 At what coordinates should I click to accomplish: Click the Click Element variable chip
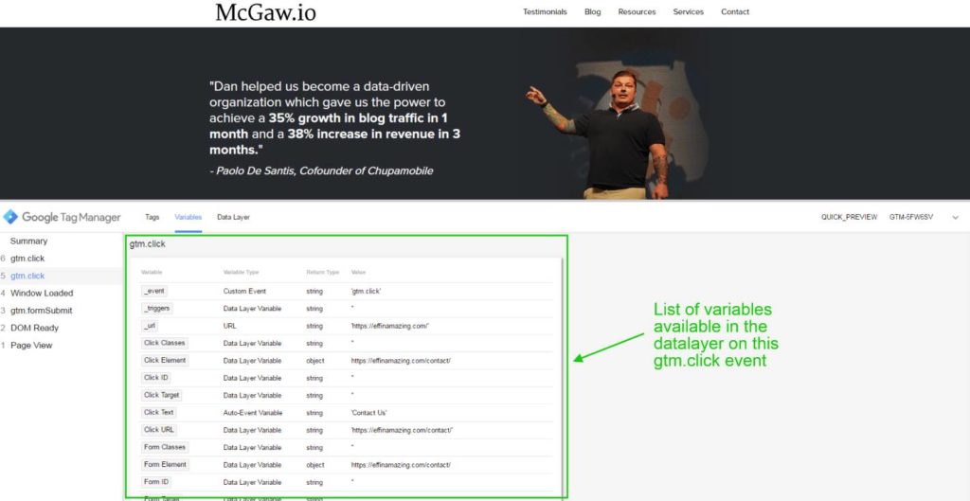(x=165, y=360)
